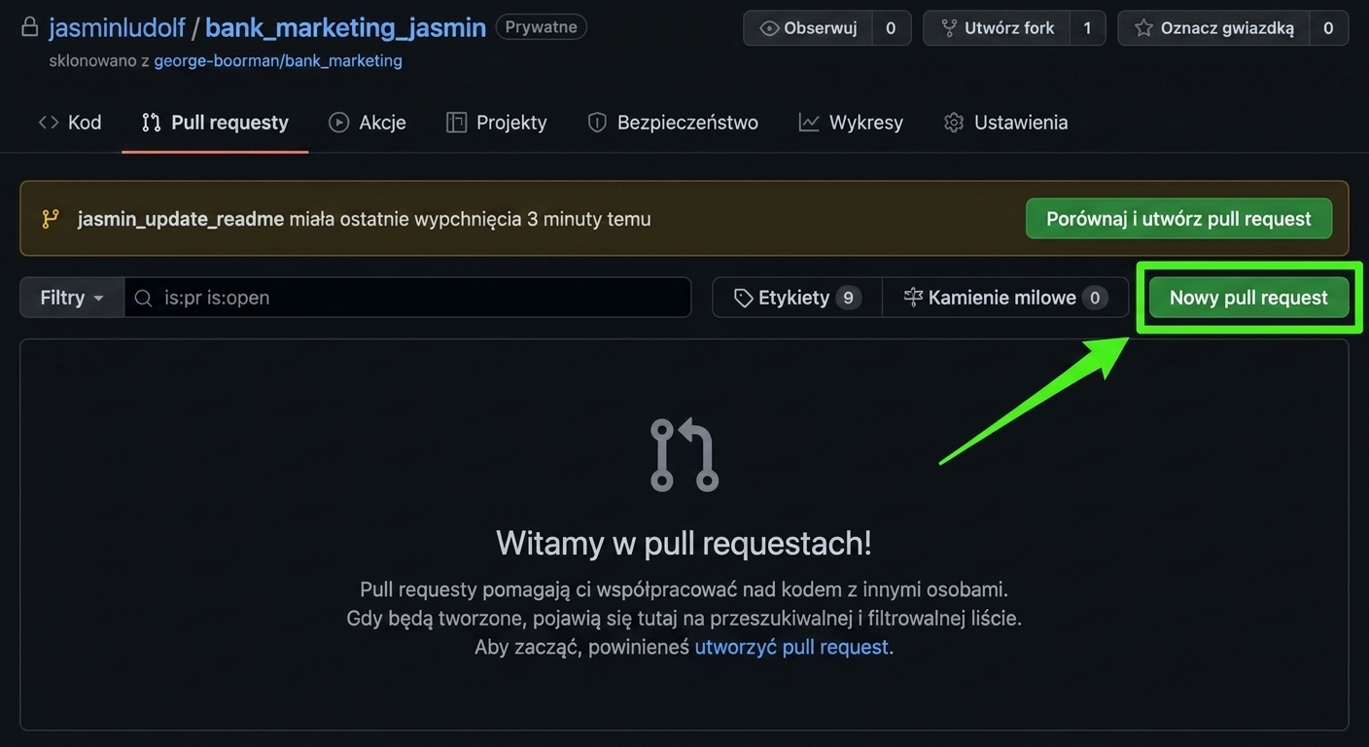Open Etykiety labels list

(x=797, y=298)
